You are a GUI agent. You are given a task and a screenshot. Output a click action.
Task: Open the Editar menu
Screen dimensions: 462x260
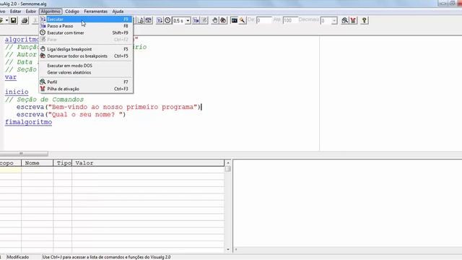click(15, 12)
